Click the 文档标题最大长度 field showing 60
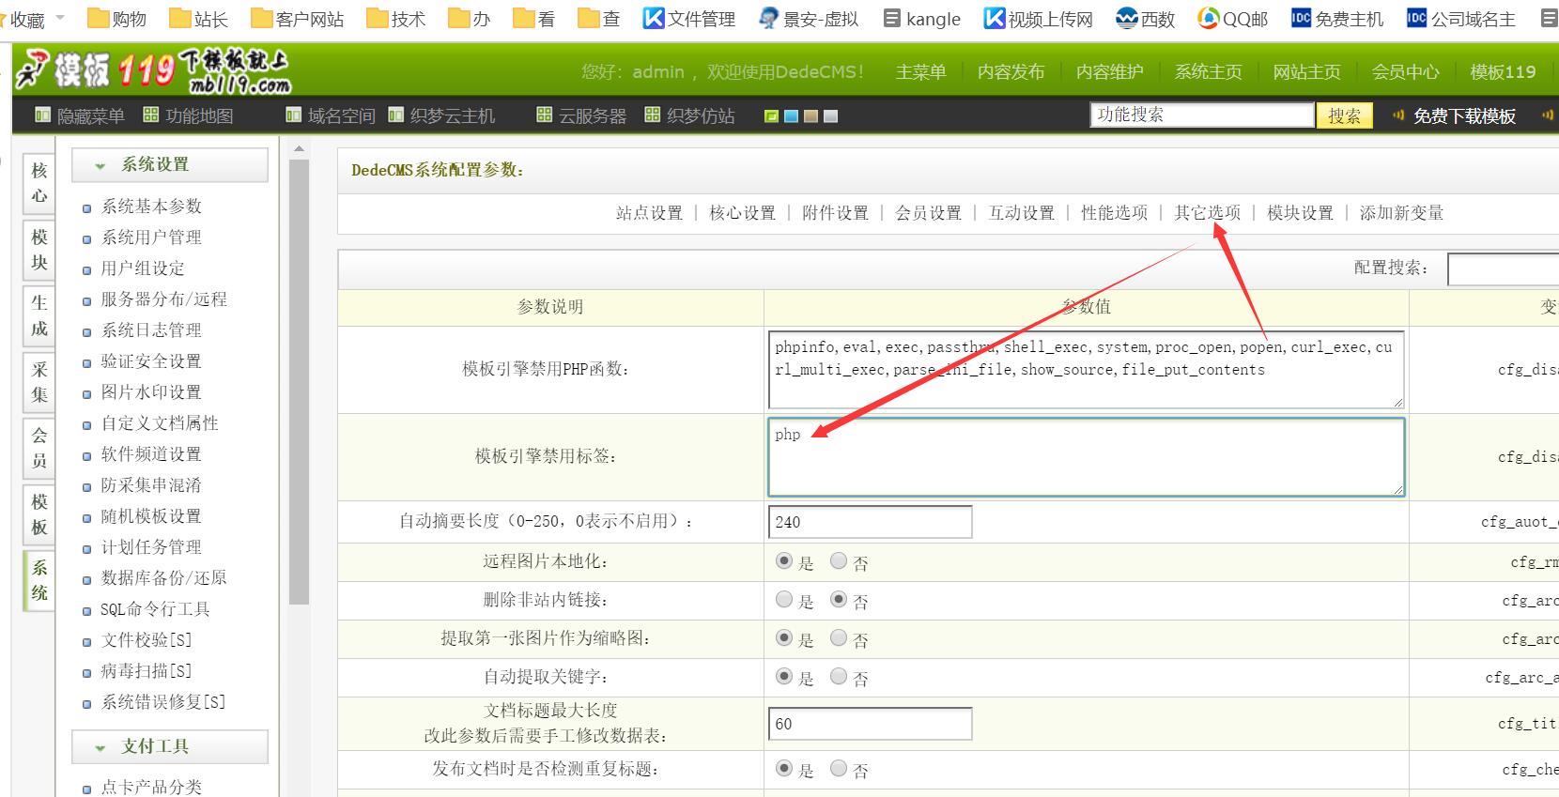 (870, 724)
